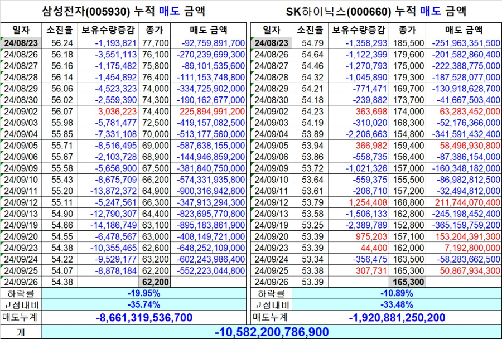Image resolution: width=502 pixels, height=339 pixels.
Task: Click SK하이닉스 table header 소진율
Action: [x=310, y=30]
